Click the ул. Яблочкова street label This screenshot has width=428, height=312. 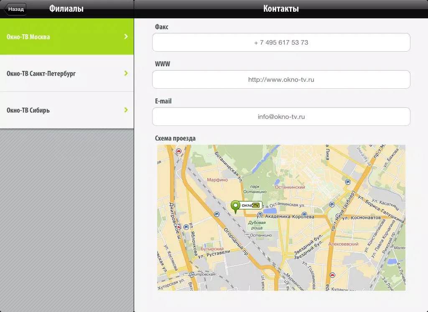pos(193,239)
